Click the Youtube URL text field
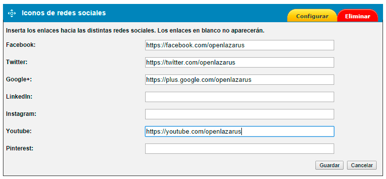 [239, 132]
